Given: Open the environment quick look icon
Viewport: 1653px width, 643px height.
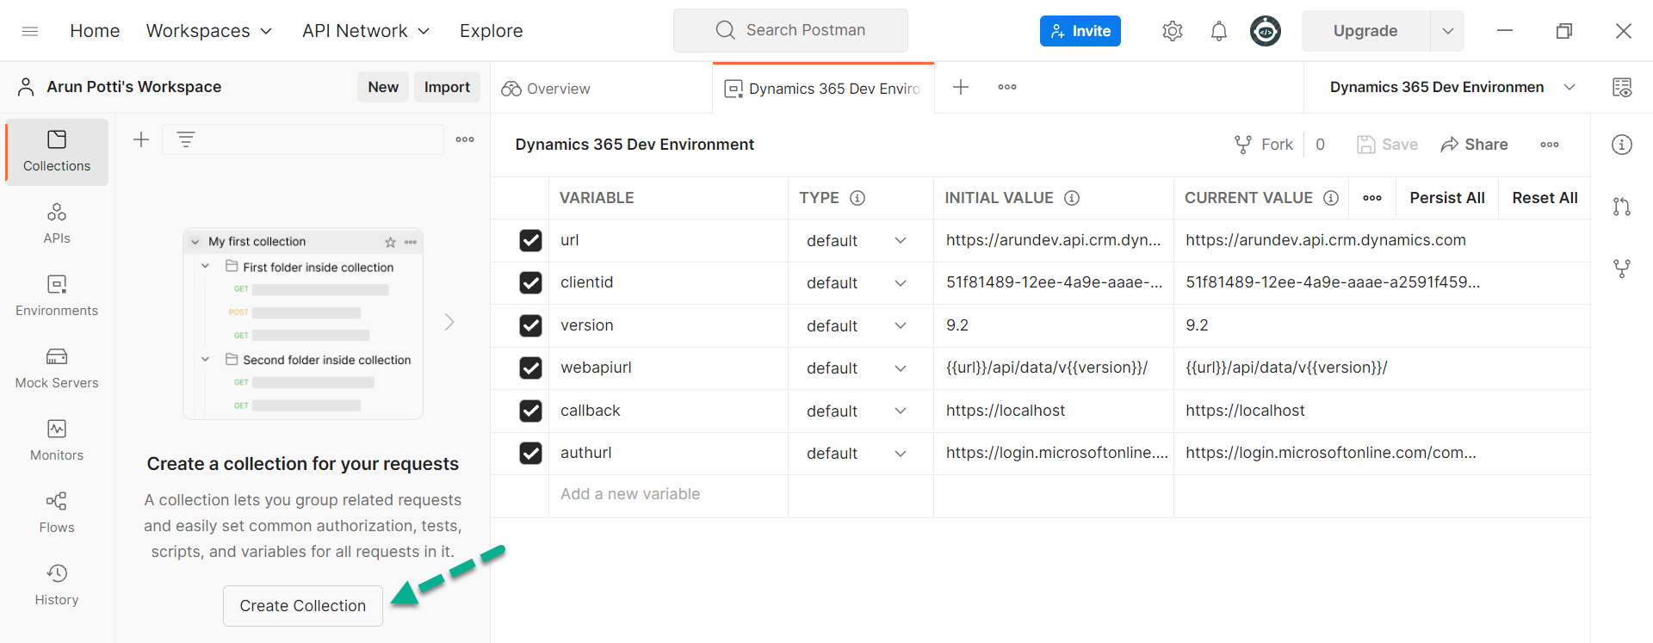Looking at the screenshot, I should point(1622,87).
